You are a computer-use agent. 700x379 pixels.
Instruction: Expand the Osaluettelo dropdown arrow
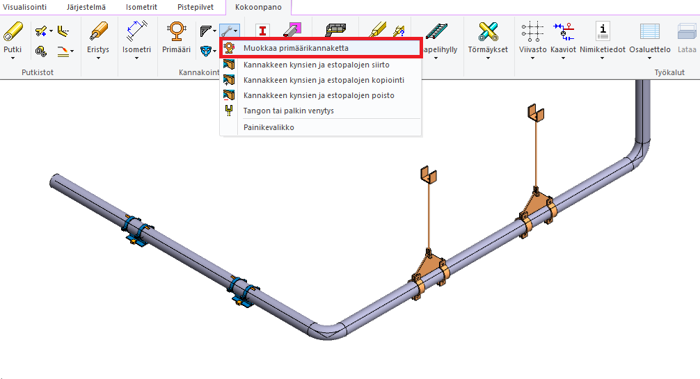coord(650,58)
